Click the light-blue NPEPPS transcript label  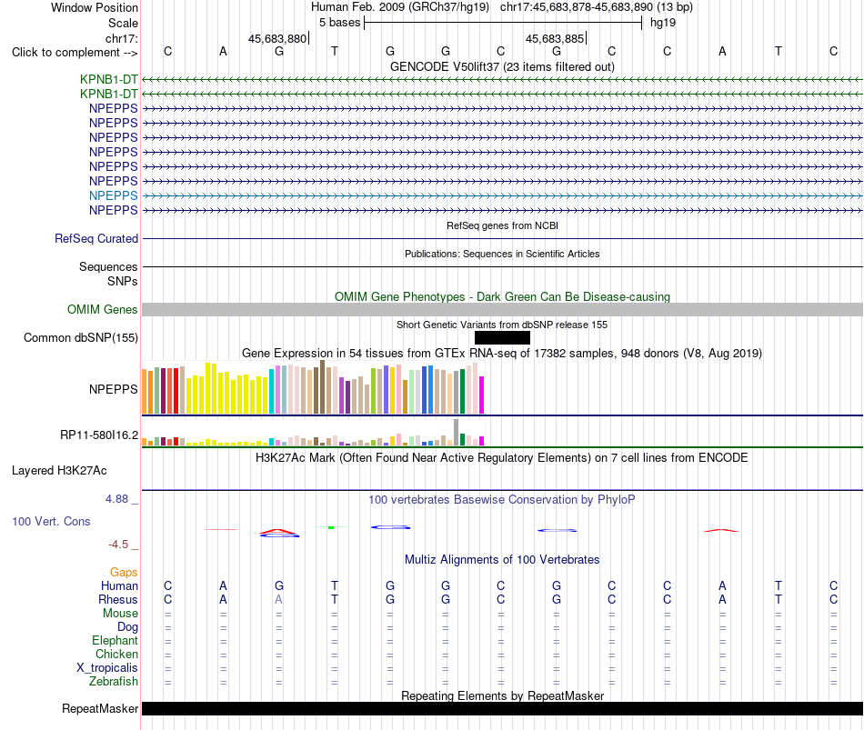tap(113, 195)
